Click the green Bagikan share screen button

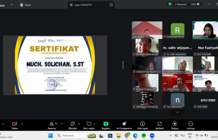coord(106,124)
